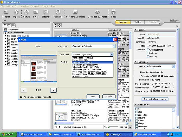Expand the 2004-12-10-gerardo folder
Viewport: 182px width, 137px height.
[6, 36]
